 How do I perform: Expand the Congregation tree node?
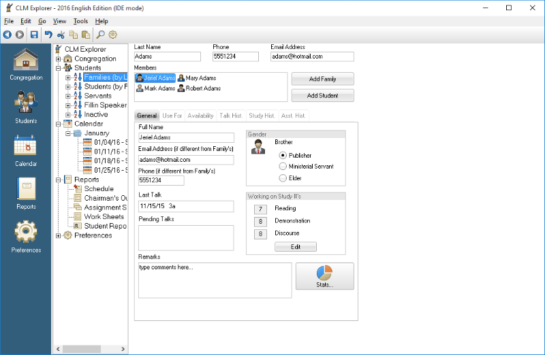(59, 59)
